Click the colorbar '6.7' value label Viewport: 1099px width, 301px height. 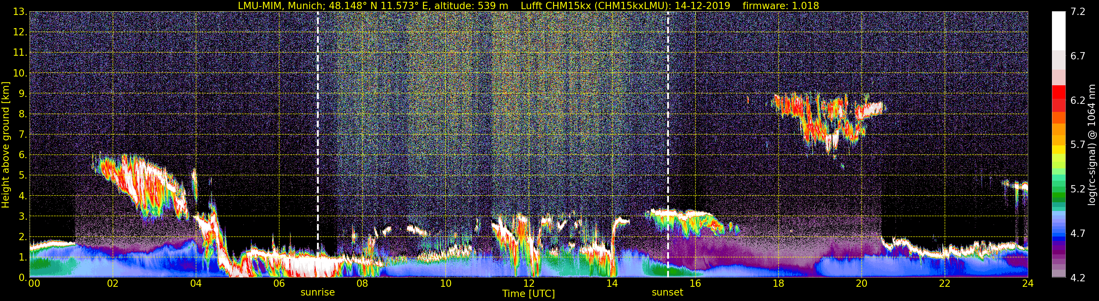click(x=1078, y=56)
